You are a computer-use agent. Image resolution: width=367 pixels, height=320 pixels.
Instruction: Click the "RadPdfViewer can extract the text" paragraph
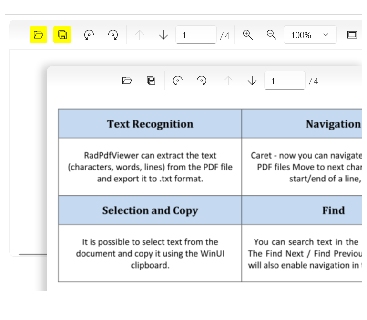point(150,167)
